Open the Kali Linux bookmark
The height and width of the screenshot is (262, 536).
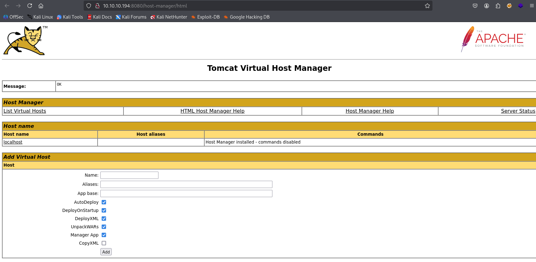40,17
